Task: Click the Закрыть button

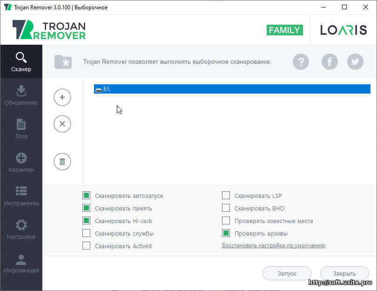Action: pos(344,273)
